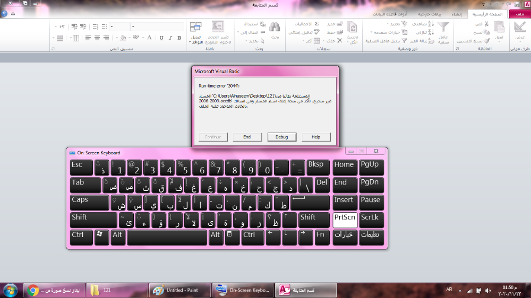Expand Advanced options (خيارات متقدمة) dropdown
The image size is (531, 298).
click(371, 32)
